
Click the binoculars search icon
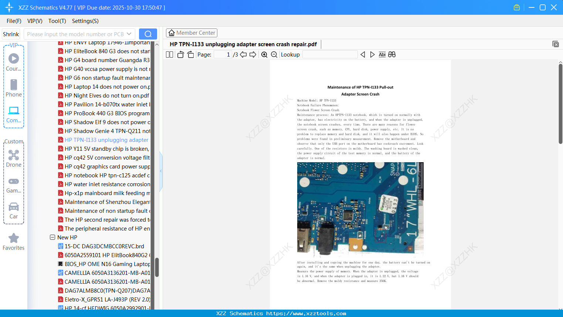pyautogui.click(x=392, y=55)
